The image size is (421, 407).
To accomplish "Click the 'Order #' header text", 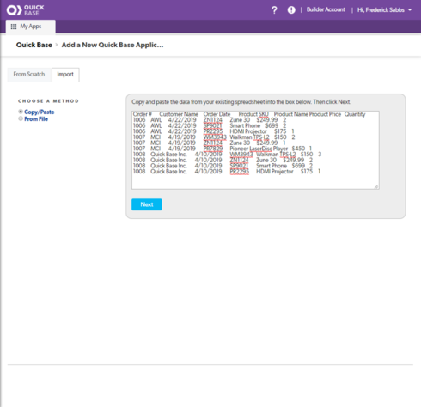I will pyautogui.click(x=143, y=114).
